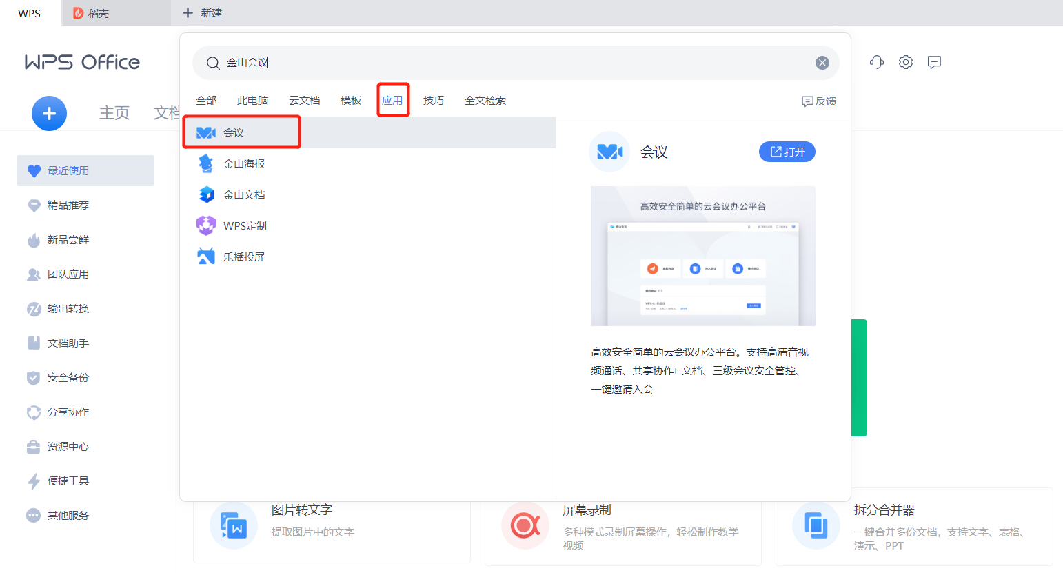Viewport: 1063px width, 573px height.
Task: Click the 屏幕录制 card title
Action: click(x=587, y=510)
